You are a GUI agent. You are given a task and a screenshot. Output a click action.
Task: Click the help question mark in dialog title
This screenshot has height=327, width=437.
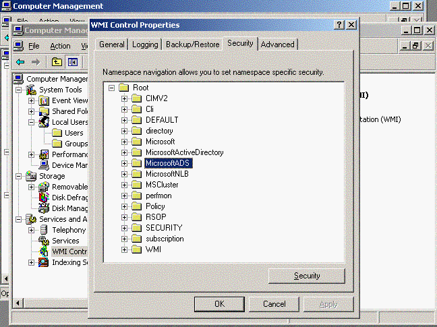(339, 25)
